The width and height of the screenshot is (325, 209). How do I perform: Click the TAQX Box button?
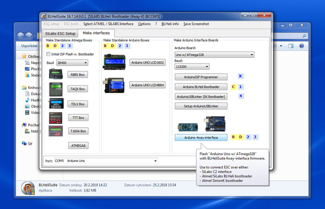point(78,89)
